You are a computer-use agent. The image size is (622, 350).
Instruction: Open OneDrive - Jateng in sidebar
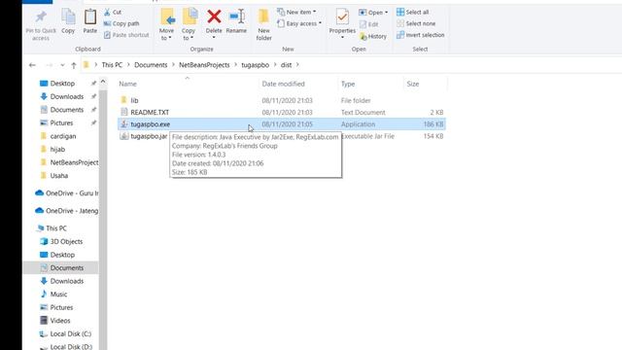point(72,211)
